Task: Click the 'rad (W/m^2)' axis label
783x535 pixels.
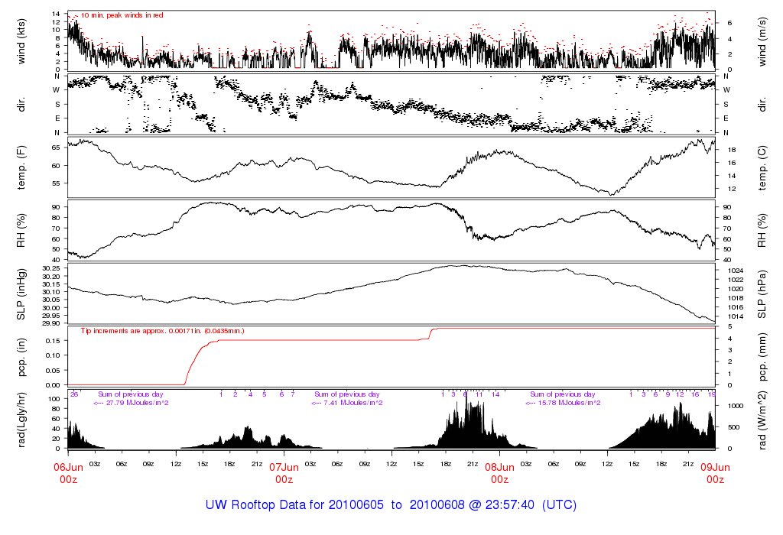Action: [x=762, y=420]
